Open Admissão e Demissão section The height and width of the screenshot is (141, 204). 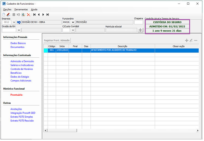coord(22,61)
